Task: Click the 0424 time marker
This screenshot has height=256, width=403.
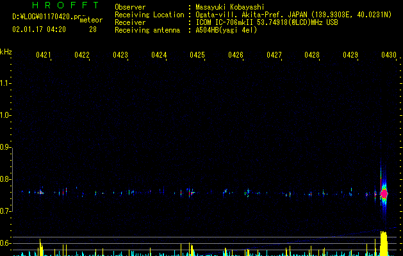Action: 159,54
